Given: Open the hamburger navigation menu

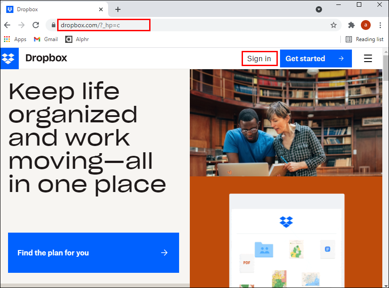Looking at the screenshot, I should point(368,58).
